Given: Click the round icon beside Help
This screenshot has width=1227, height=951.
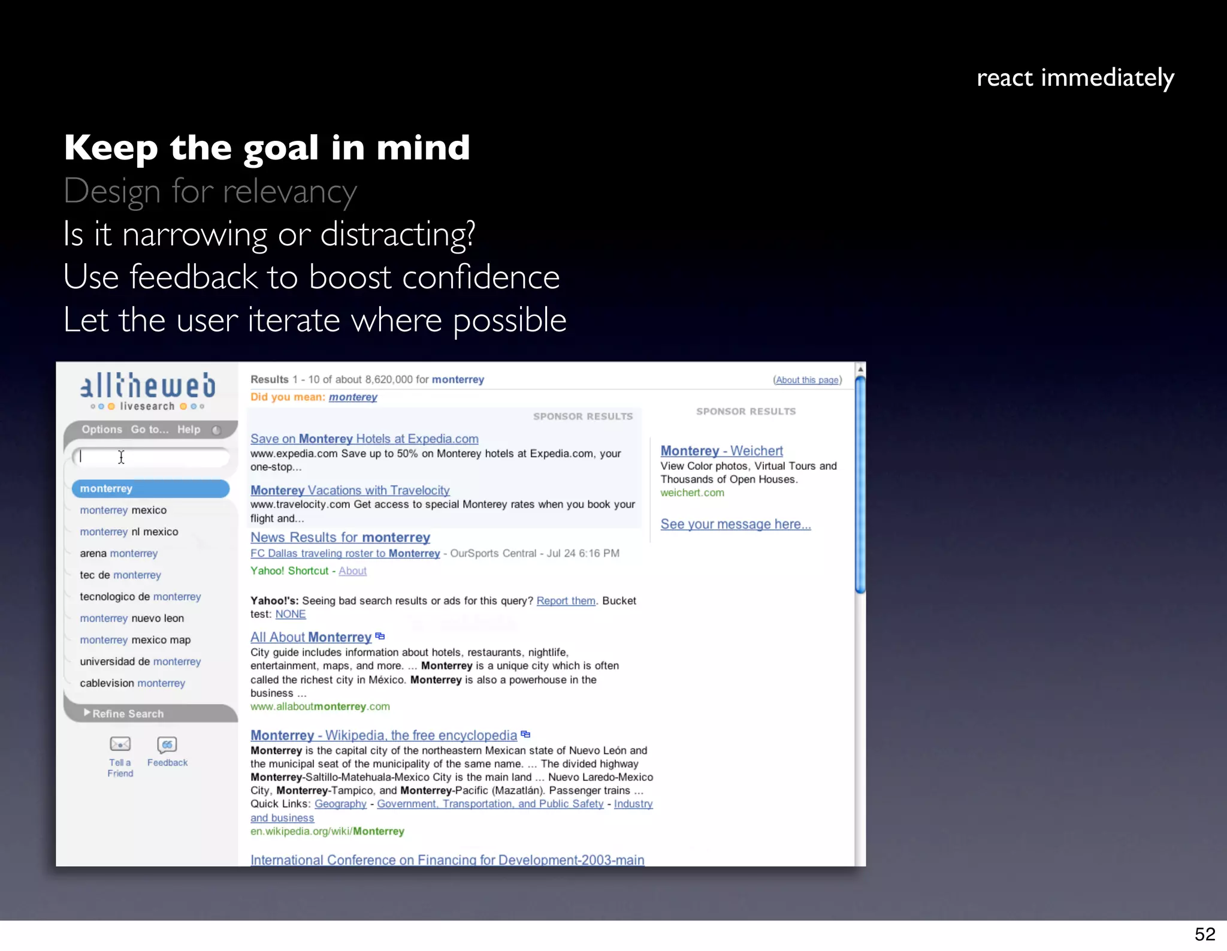Looking at the screenshot, I should click(217, 430).
